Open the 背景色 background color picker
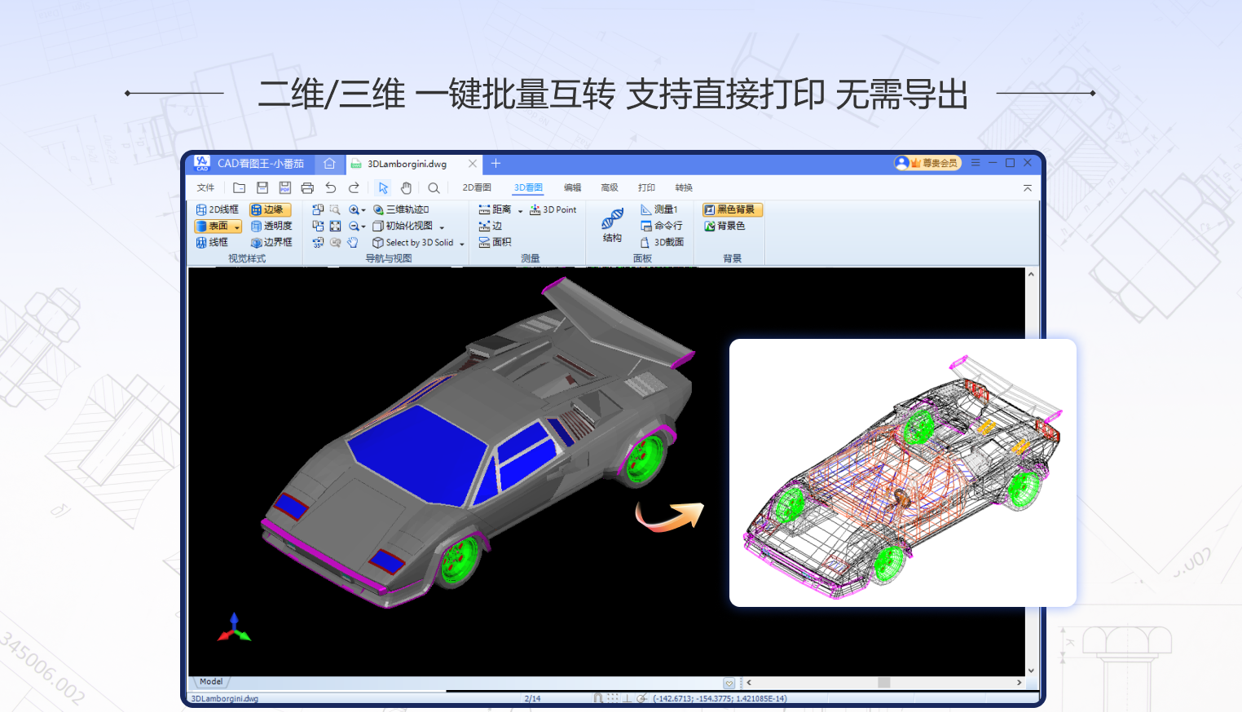 click(724, 226)
